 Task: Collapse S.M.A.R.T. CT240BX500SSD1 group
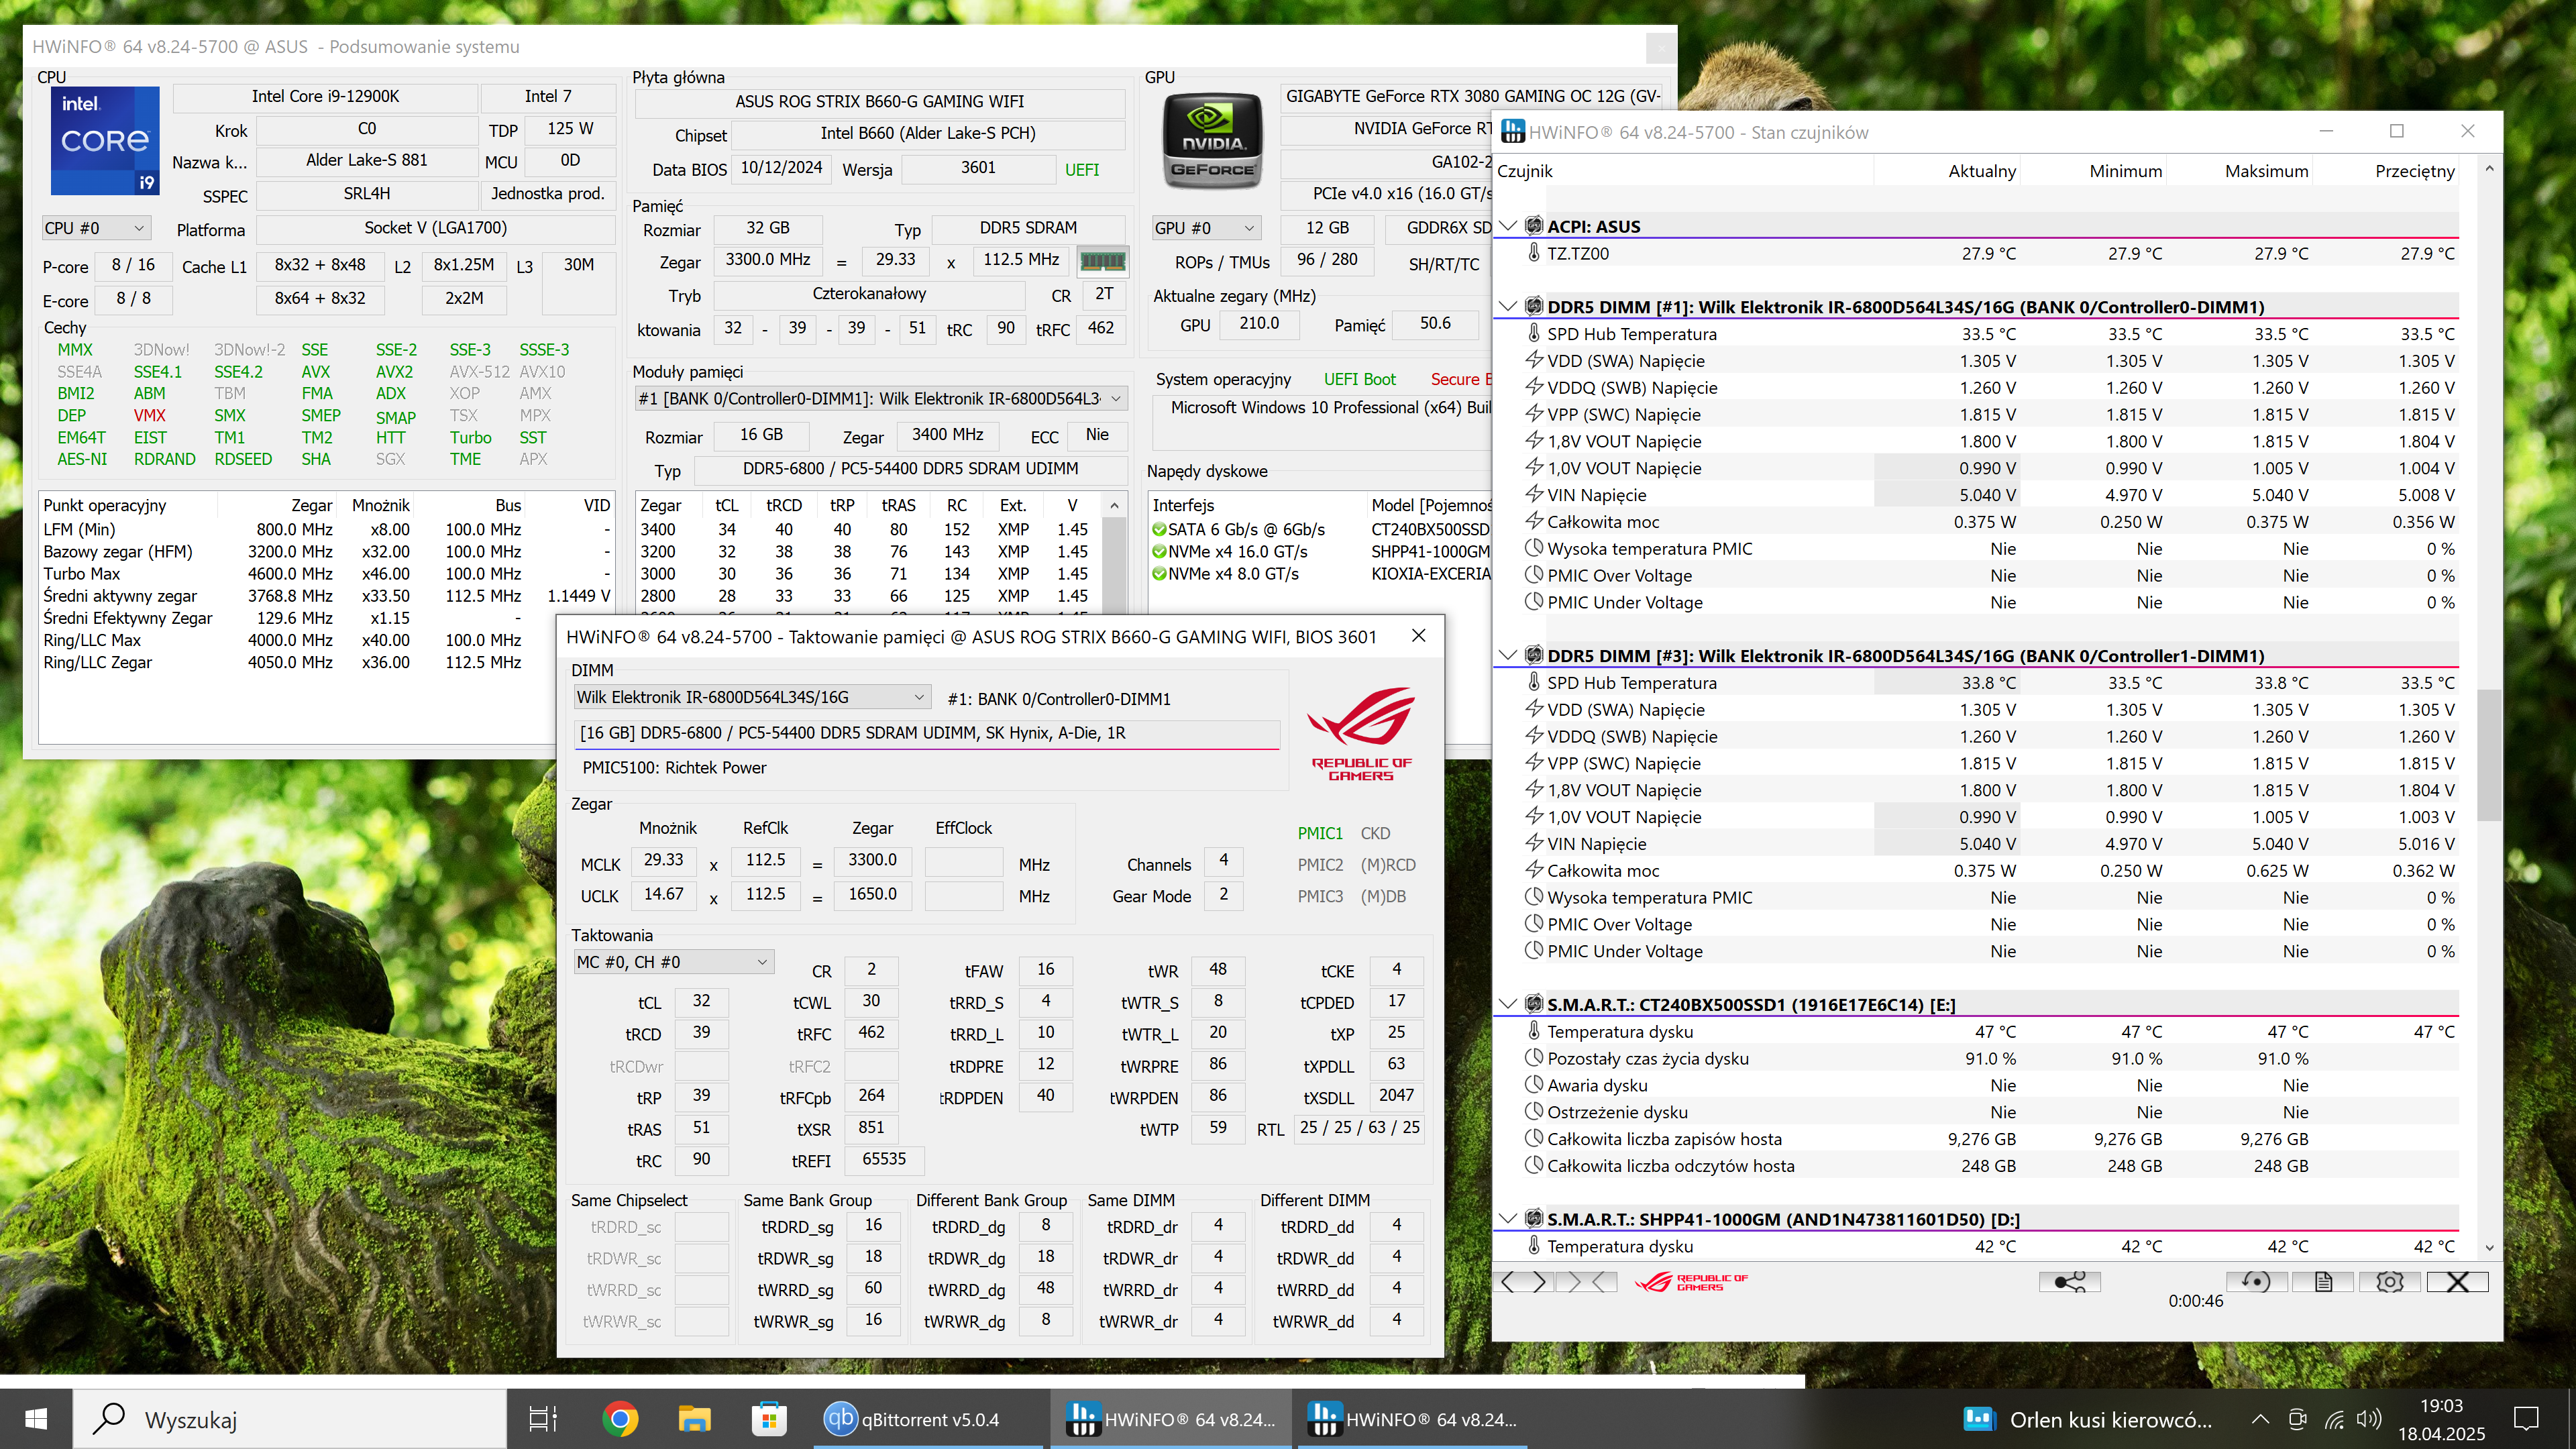point(1508,1004)
